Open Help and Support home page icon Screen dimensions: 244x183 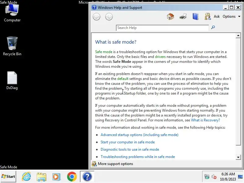[x=170, y=16]
